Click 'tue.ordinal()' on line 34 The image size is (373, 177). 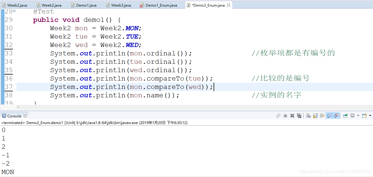pos(156,62)
